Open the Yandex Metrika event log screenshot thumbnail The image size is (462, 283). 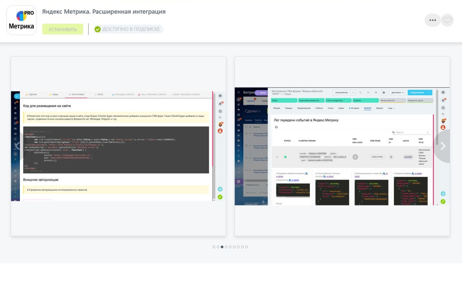pos(342,146)
